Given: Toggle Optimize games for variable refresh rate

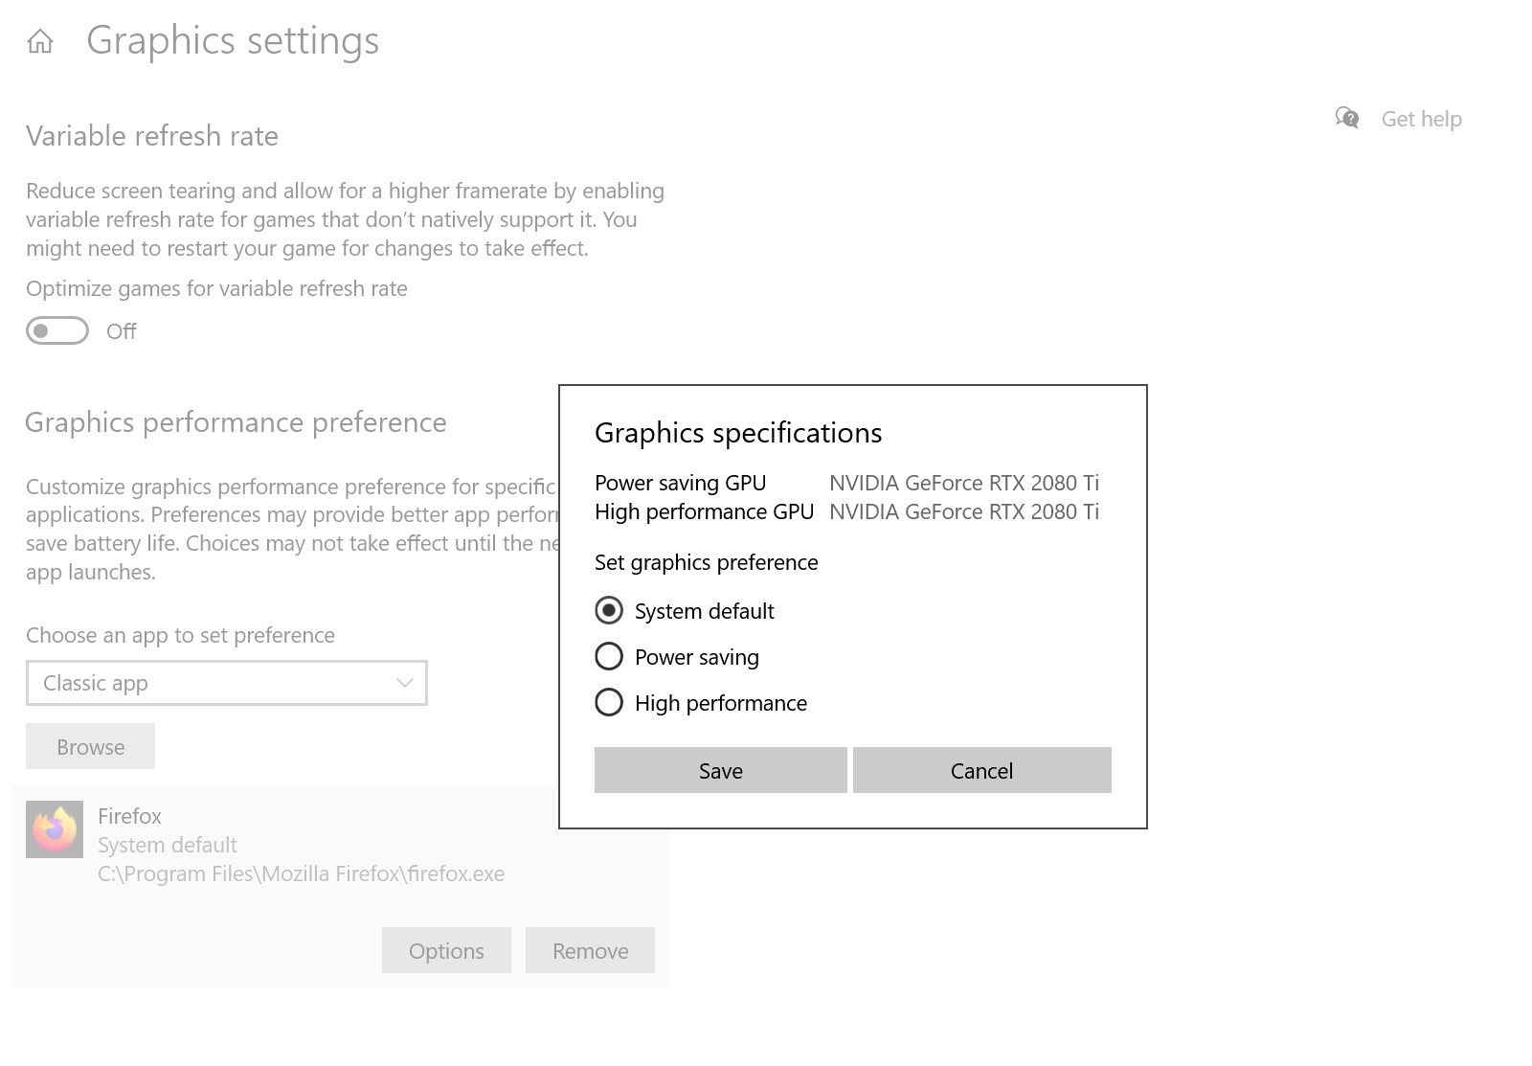Looking at the screenshot, I should (x=57, y=330).
